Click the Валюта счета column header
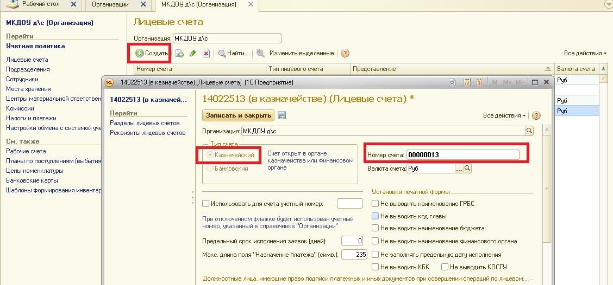This screenshot has width=613, height=285. point(576,69)
